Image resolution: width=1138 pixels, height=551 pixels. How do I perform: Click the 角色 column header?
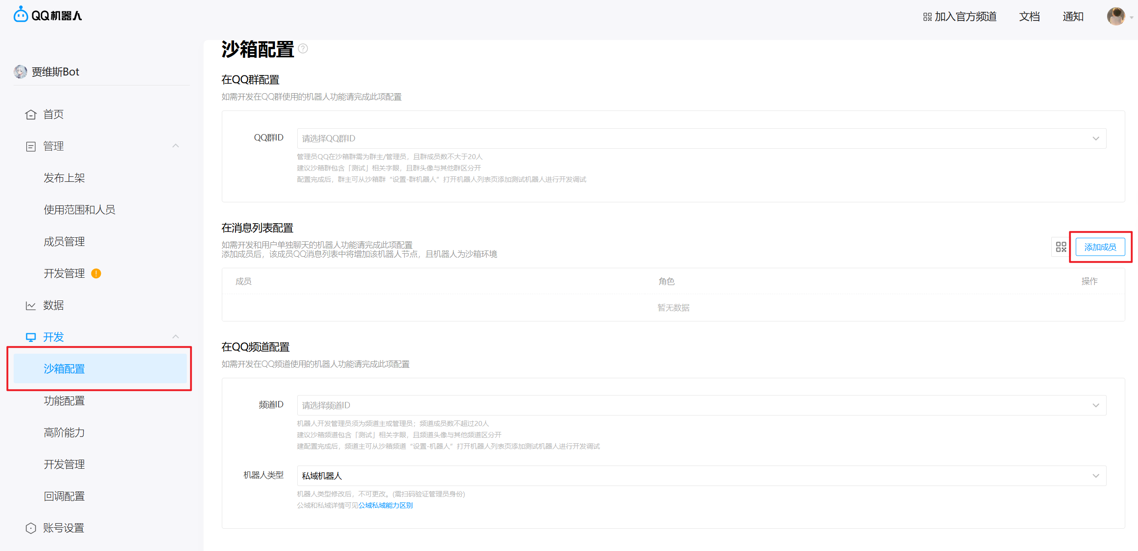click(666, 281)
